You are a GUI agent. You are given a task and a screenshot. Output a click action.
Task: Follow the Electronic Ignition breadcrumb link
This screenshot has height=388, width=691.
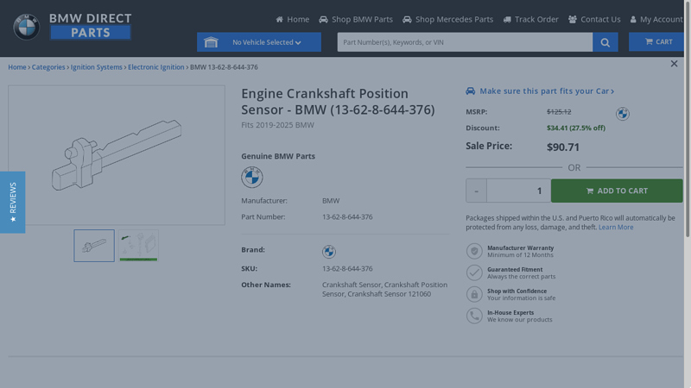click(156, 67)
